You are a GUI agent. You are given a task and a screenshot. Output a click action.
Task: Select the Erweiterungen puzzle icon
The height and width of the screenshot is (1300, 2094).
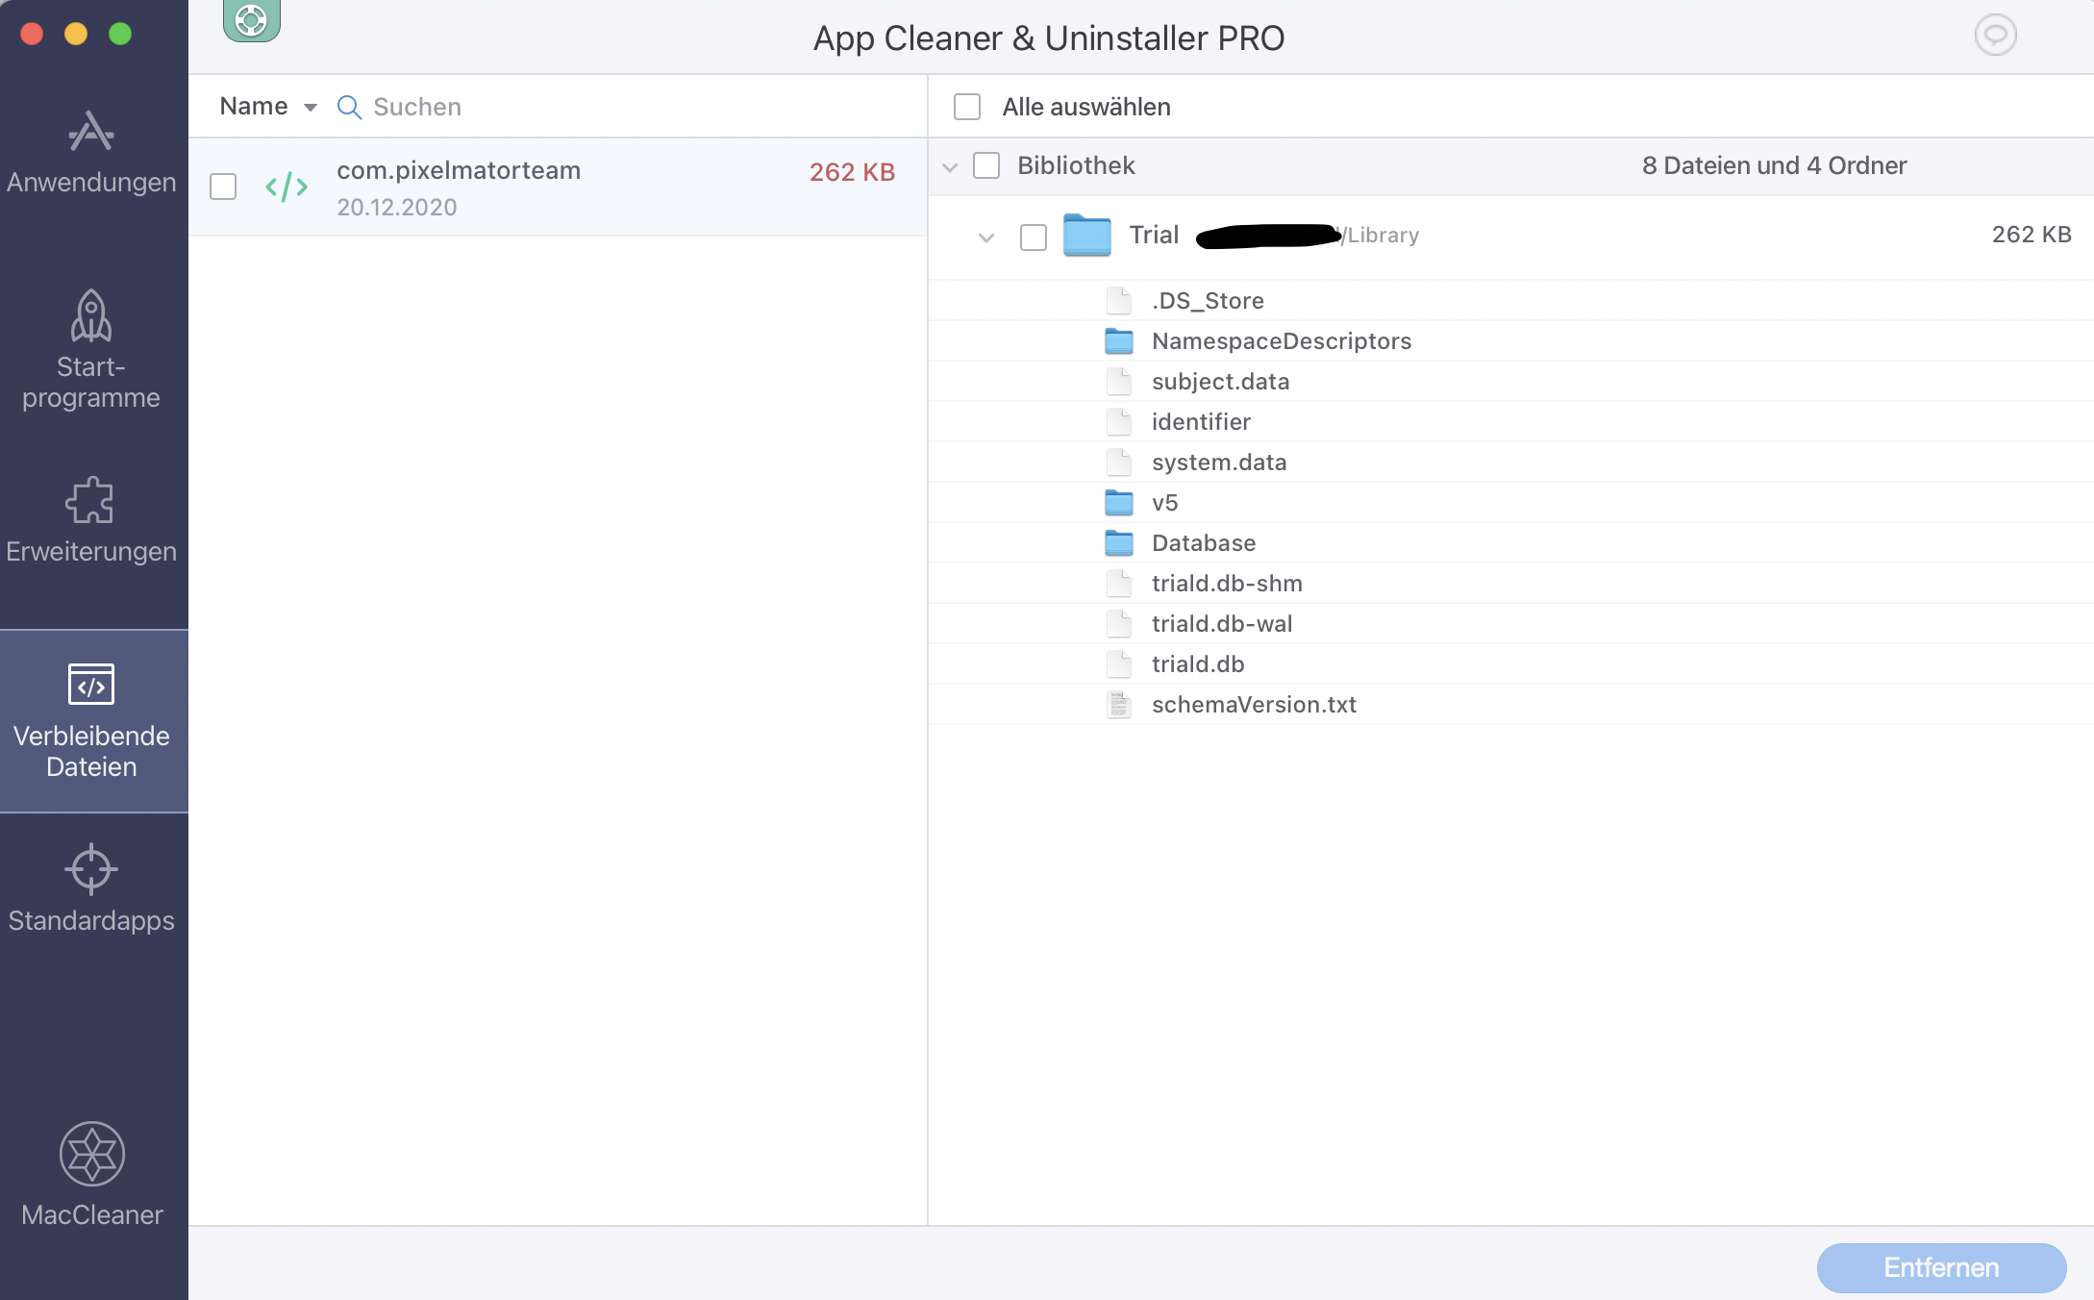pos(91,501)
